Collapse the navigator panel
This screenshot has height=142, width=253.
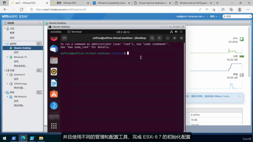coord(40,23)
